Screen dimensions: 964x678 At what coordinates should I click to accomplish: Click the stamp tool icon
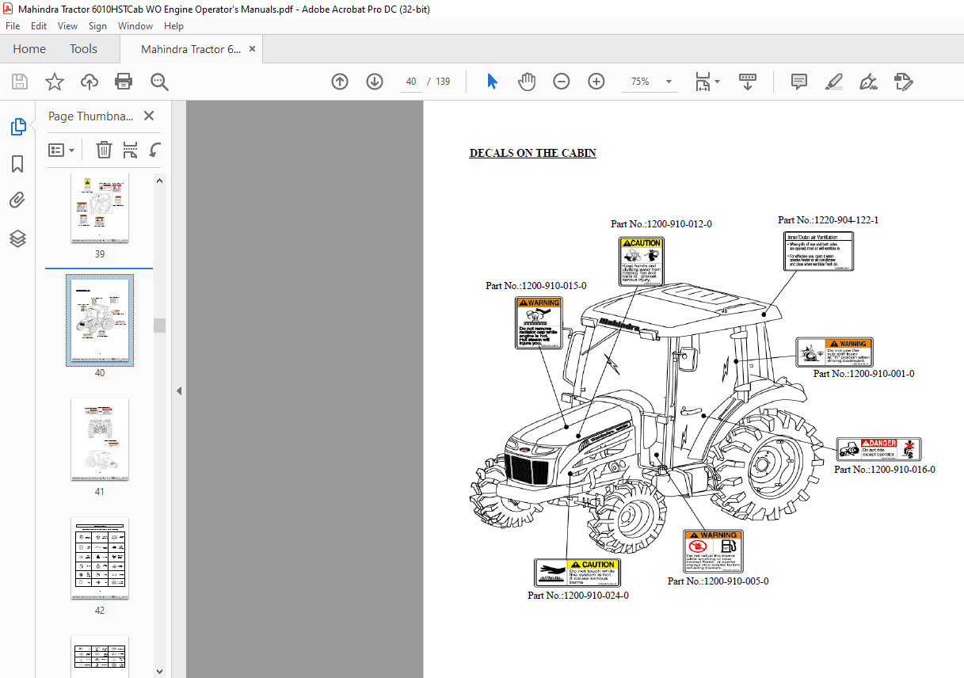pyautogui.click(x=904, y=82)
